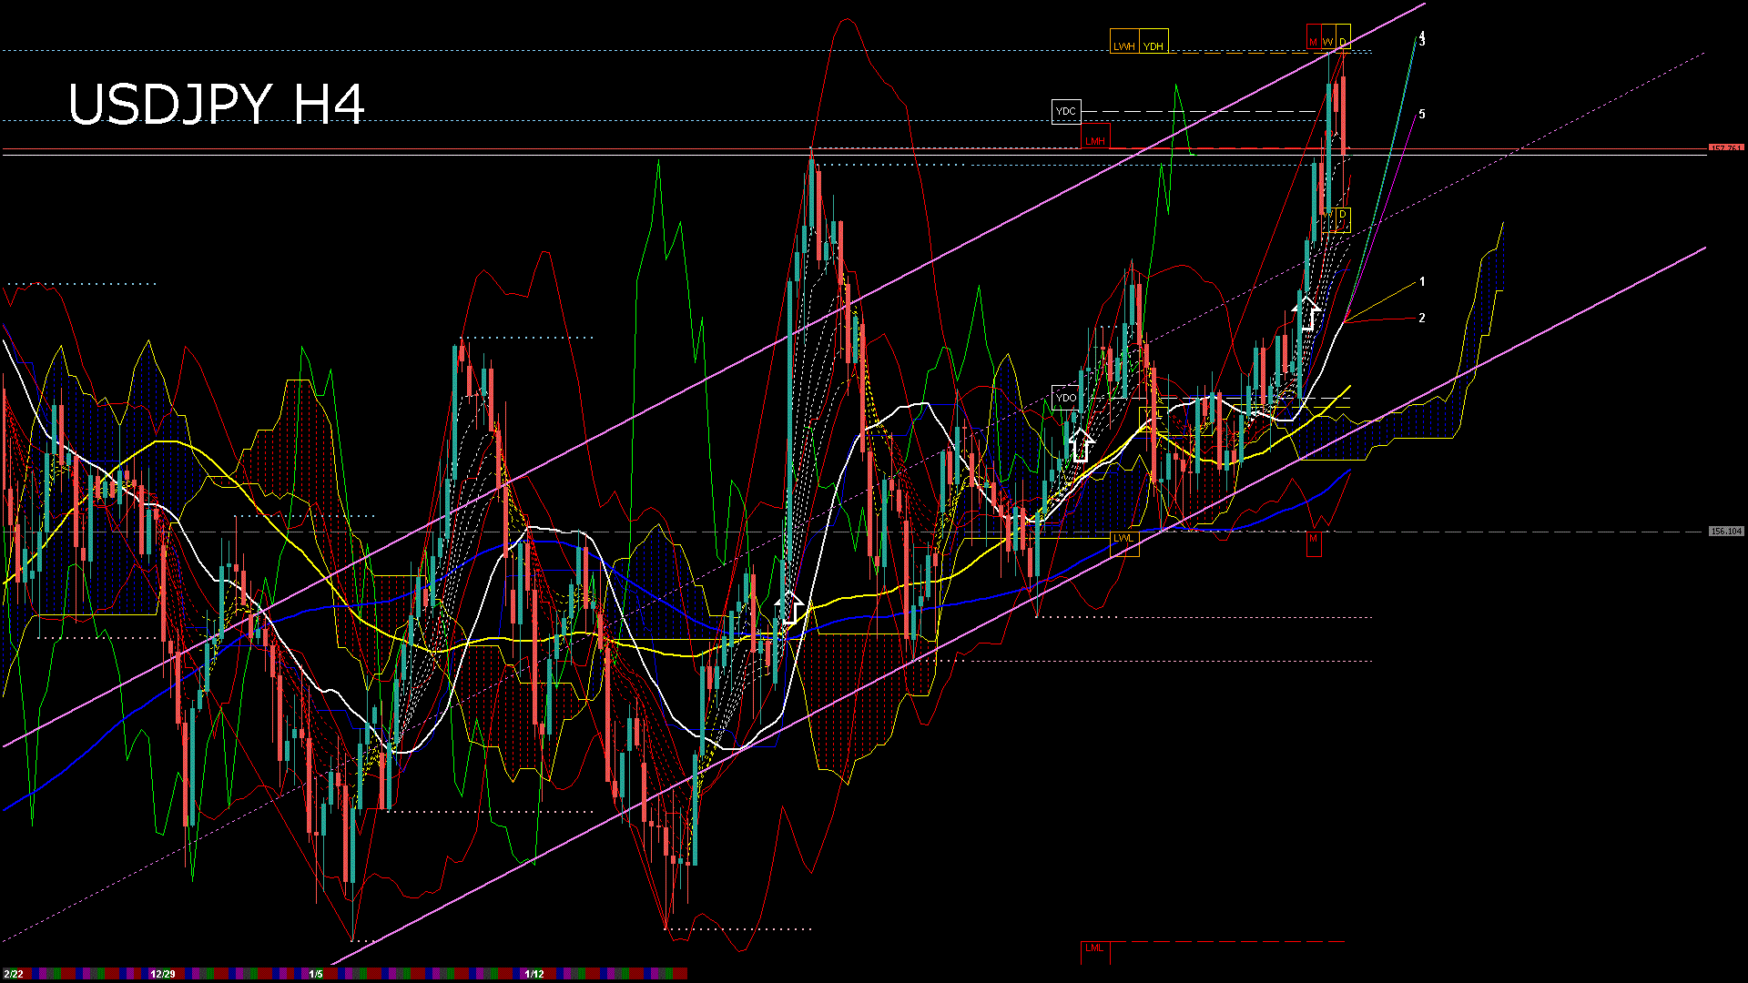Click the USDJPY H4 chart title
Image resolution: width=1748 pixels, height=983 pixels.
[x=217, y=104]
